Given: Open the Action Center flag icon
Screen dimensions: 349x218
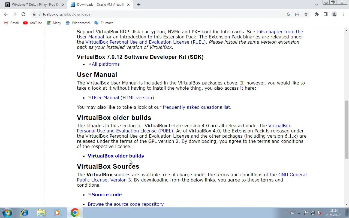Looking at the screenshot, I should [x=306, y=213].
